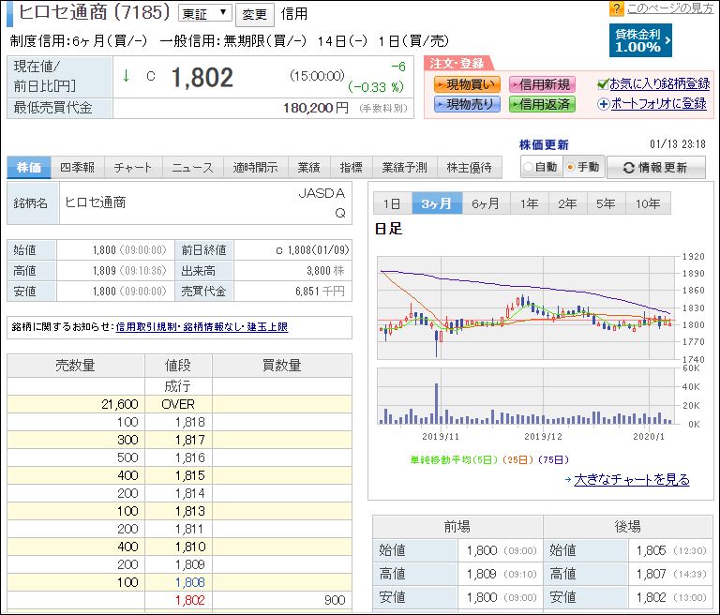Switch to the 適時開示 tab
This screenshot has width=720, height=615.
(x=255, y=168)
